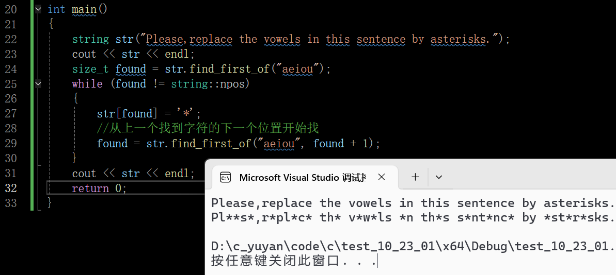616x275 pixels.
Task: Click the size_t keyword on line 24
Action: [x=90, y=69]
